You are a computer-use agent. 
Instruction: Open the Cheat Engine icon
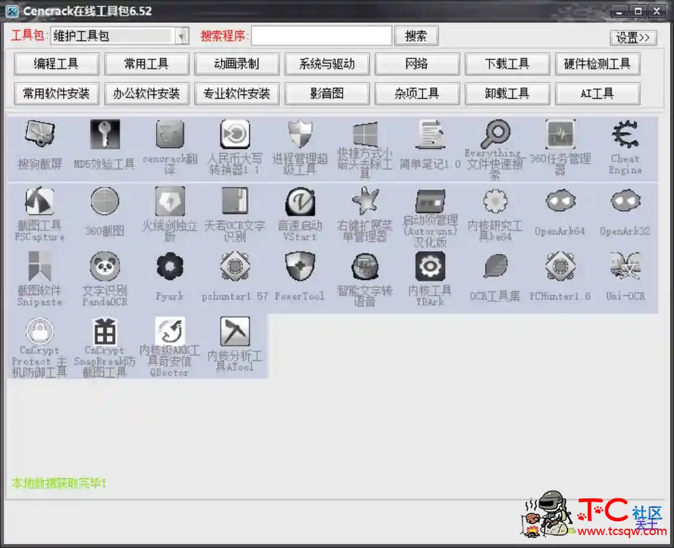(625, 135)
